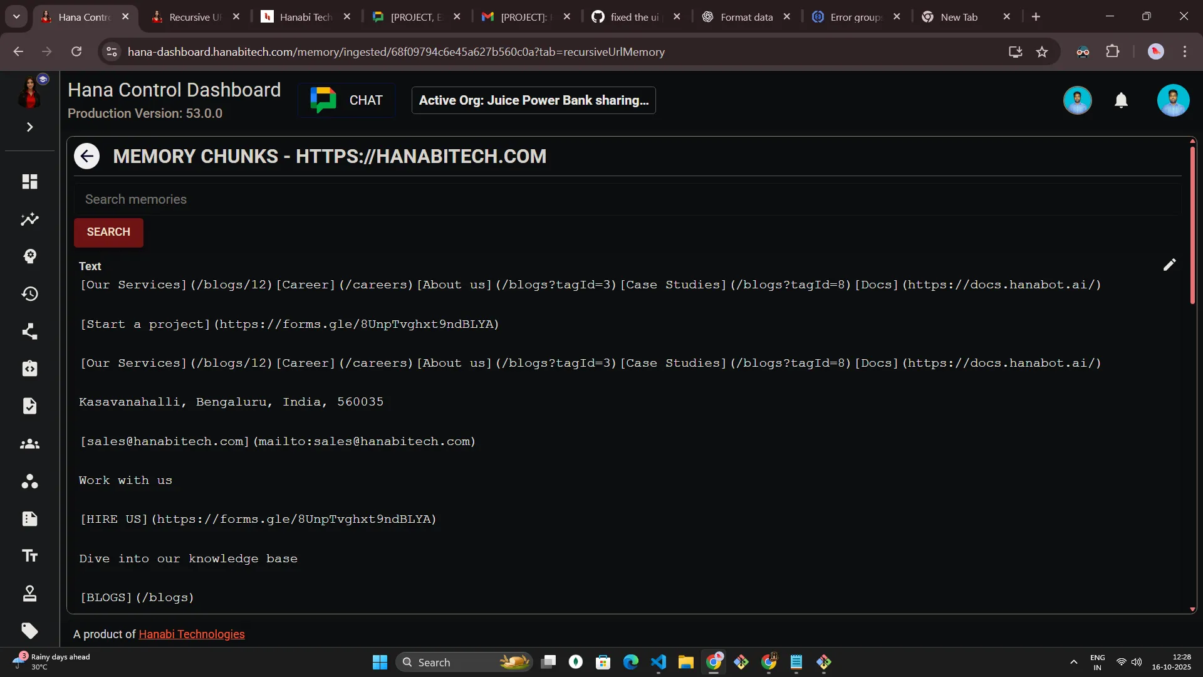Open the group of people sidebar icon
Image resolution: width=1203 pixels, height=677 pixels.
click(x=29, y=444)
